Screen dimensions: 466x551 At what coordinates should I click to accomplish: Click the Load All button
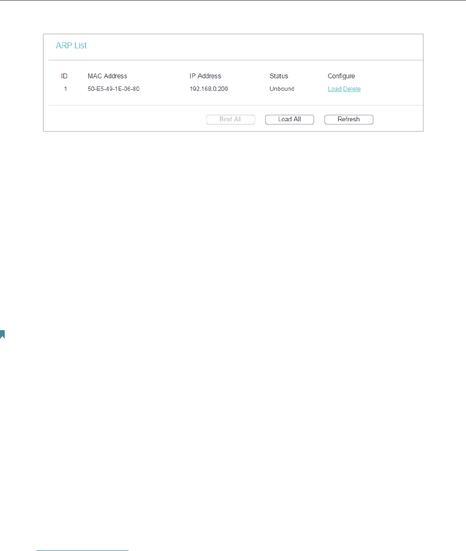pyautogui.click(x=290, y=120)
